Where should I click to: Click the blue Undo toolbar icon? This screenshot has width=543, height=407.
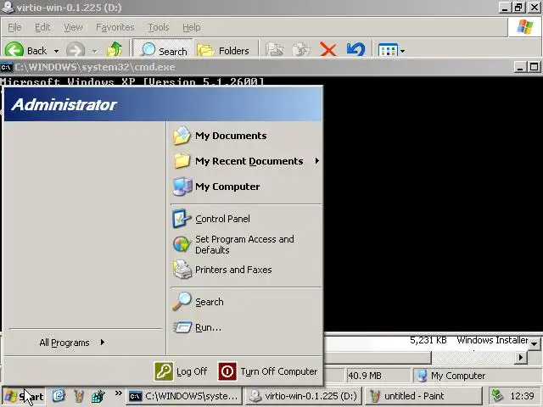coord(355,49)
